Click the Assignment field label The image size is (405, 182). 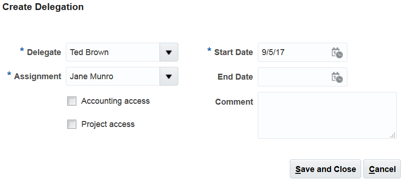coord(37,76)
